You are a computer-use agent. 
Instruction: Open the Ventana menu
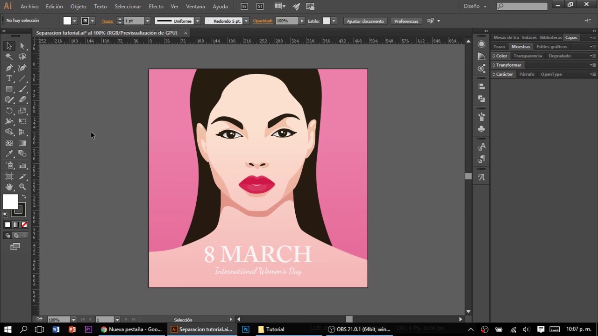(x=195, y=7)
